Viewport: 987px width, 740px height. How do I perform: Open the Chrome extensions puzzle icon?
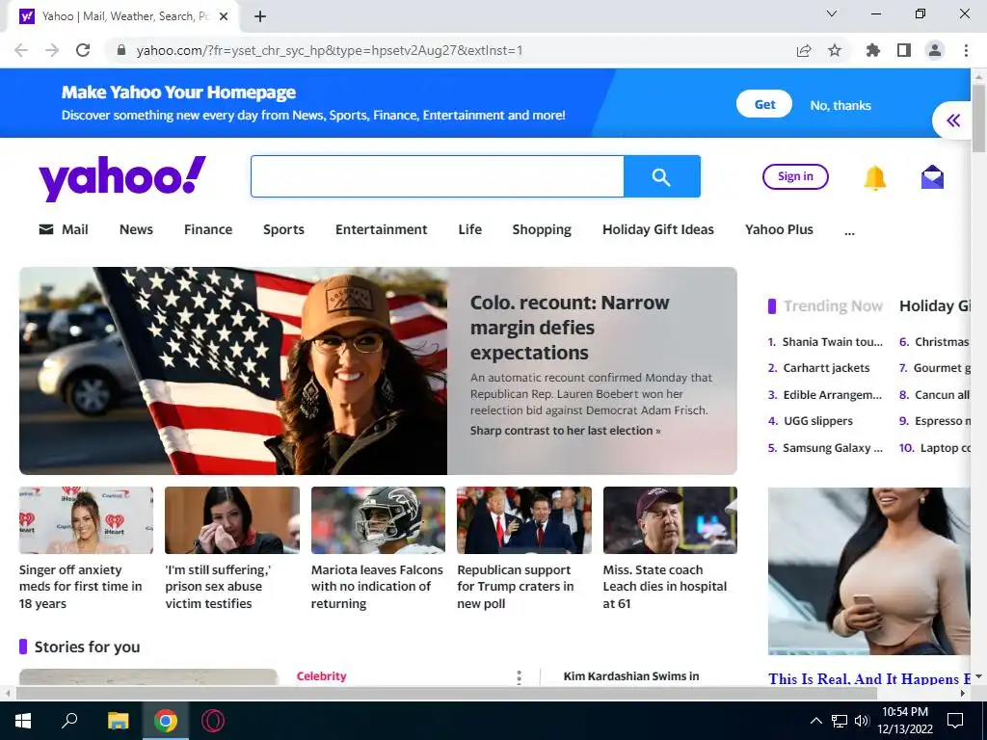click(873, 50)
